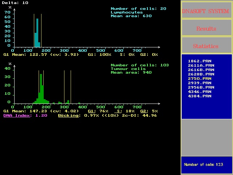Click the underlined S label showing 18%
Screen dimensions: 233x175
click(x=118, y=111)
